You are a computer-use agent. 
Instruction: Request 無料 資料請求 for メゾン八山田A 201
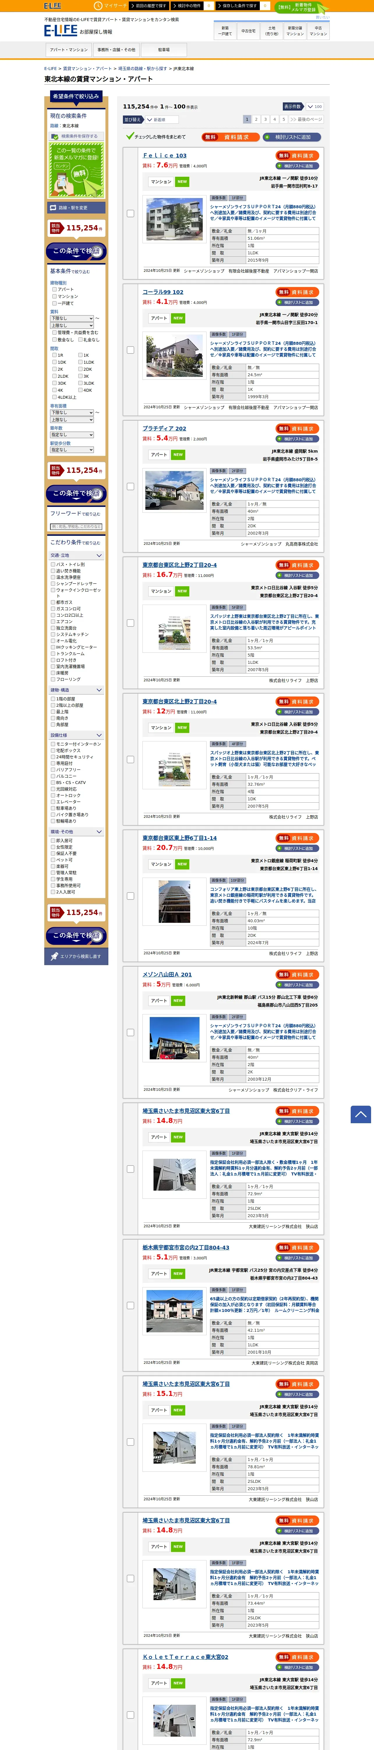coord(298,974)
